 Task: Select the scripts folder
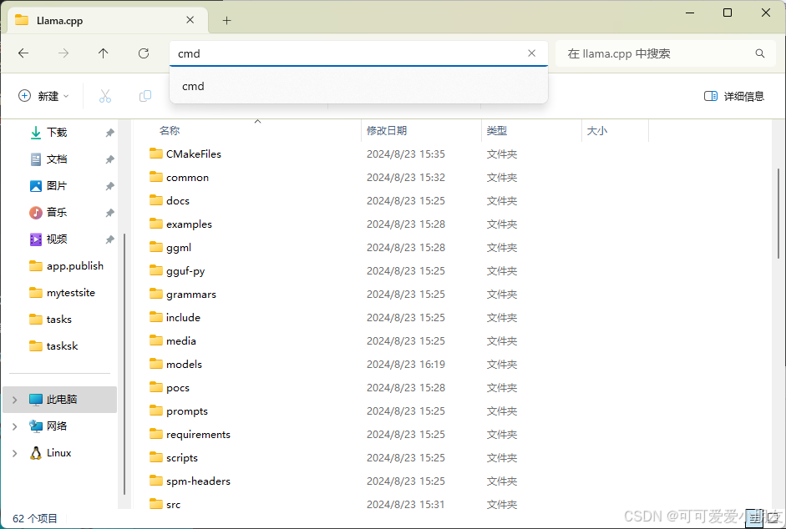click(x=174, y=458)
